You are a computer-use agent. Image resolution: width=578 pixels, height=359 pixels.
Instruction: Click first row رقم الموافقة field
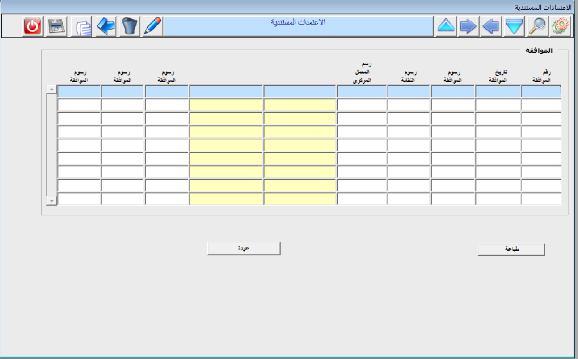541,92
